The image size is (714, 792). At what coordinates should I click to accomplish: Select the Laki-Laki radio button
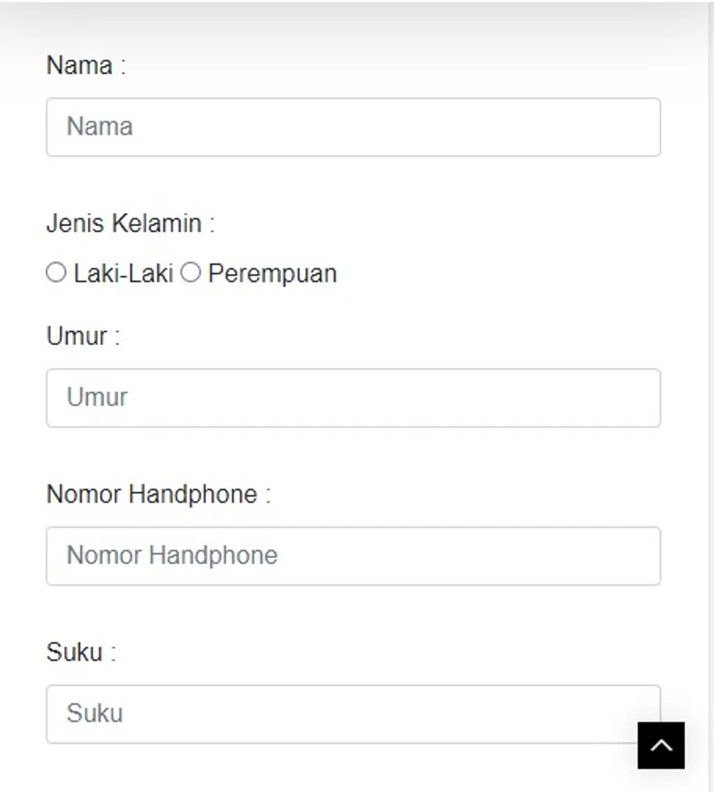pos(56,273)
